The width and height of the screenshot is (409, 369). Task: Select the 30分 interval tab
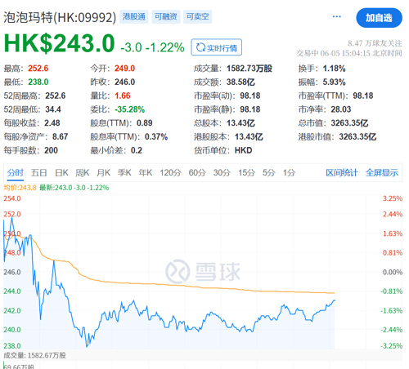tap(222, 172)
